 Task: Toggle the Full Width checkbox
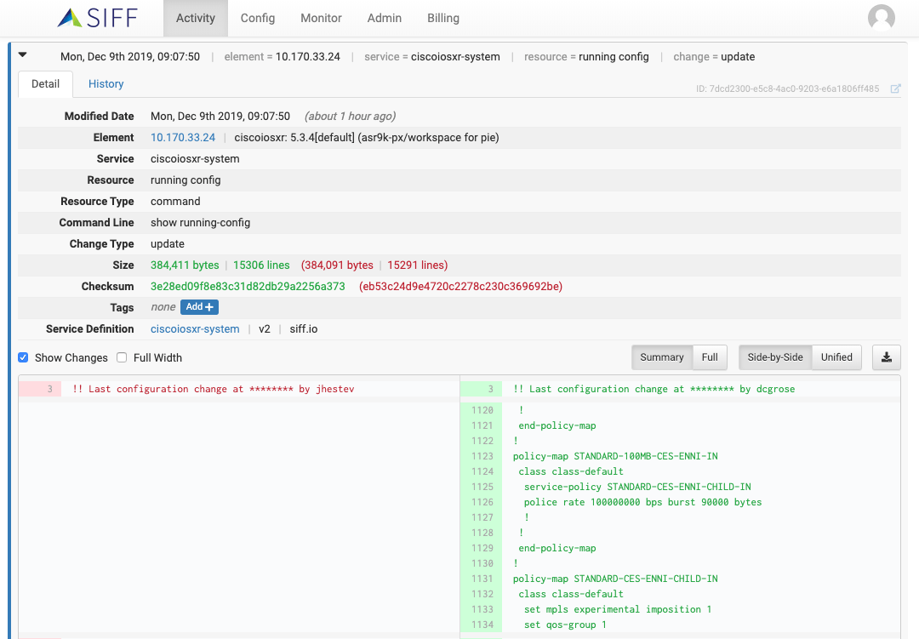(122, 357)
